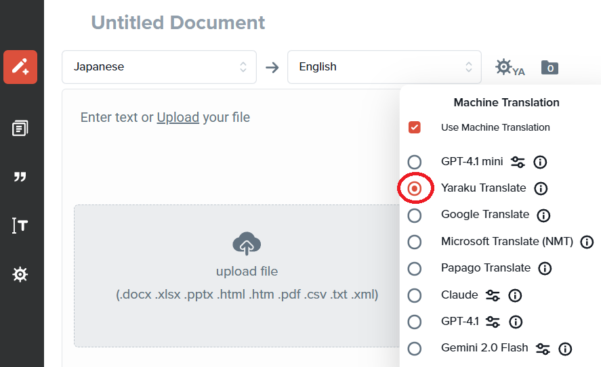Open the documents list sidebar icon
Screen dimensions: 601x367
20,129
